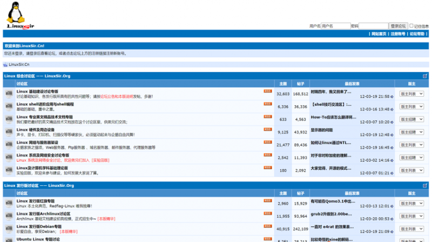Open 版主列表 dropdown for 计算机学科基础理论版
The width and height of the screenshot is (432, 242).
411,170
